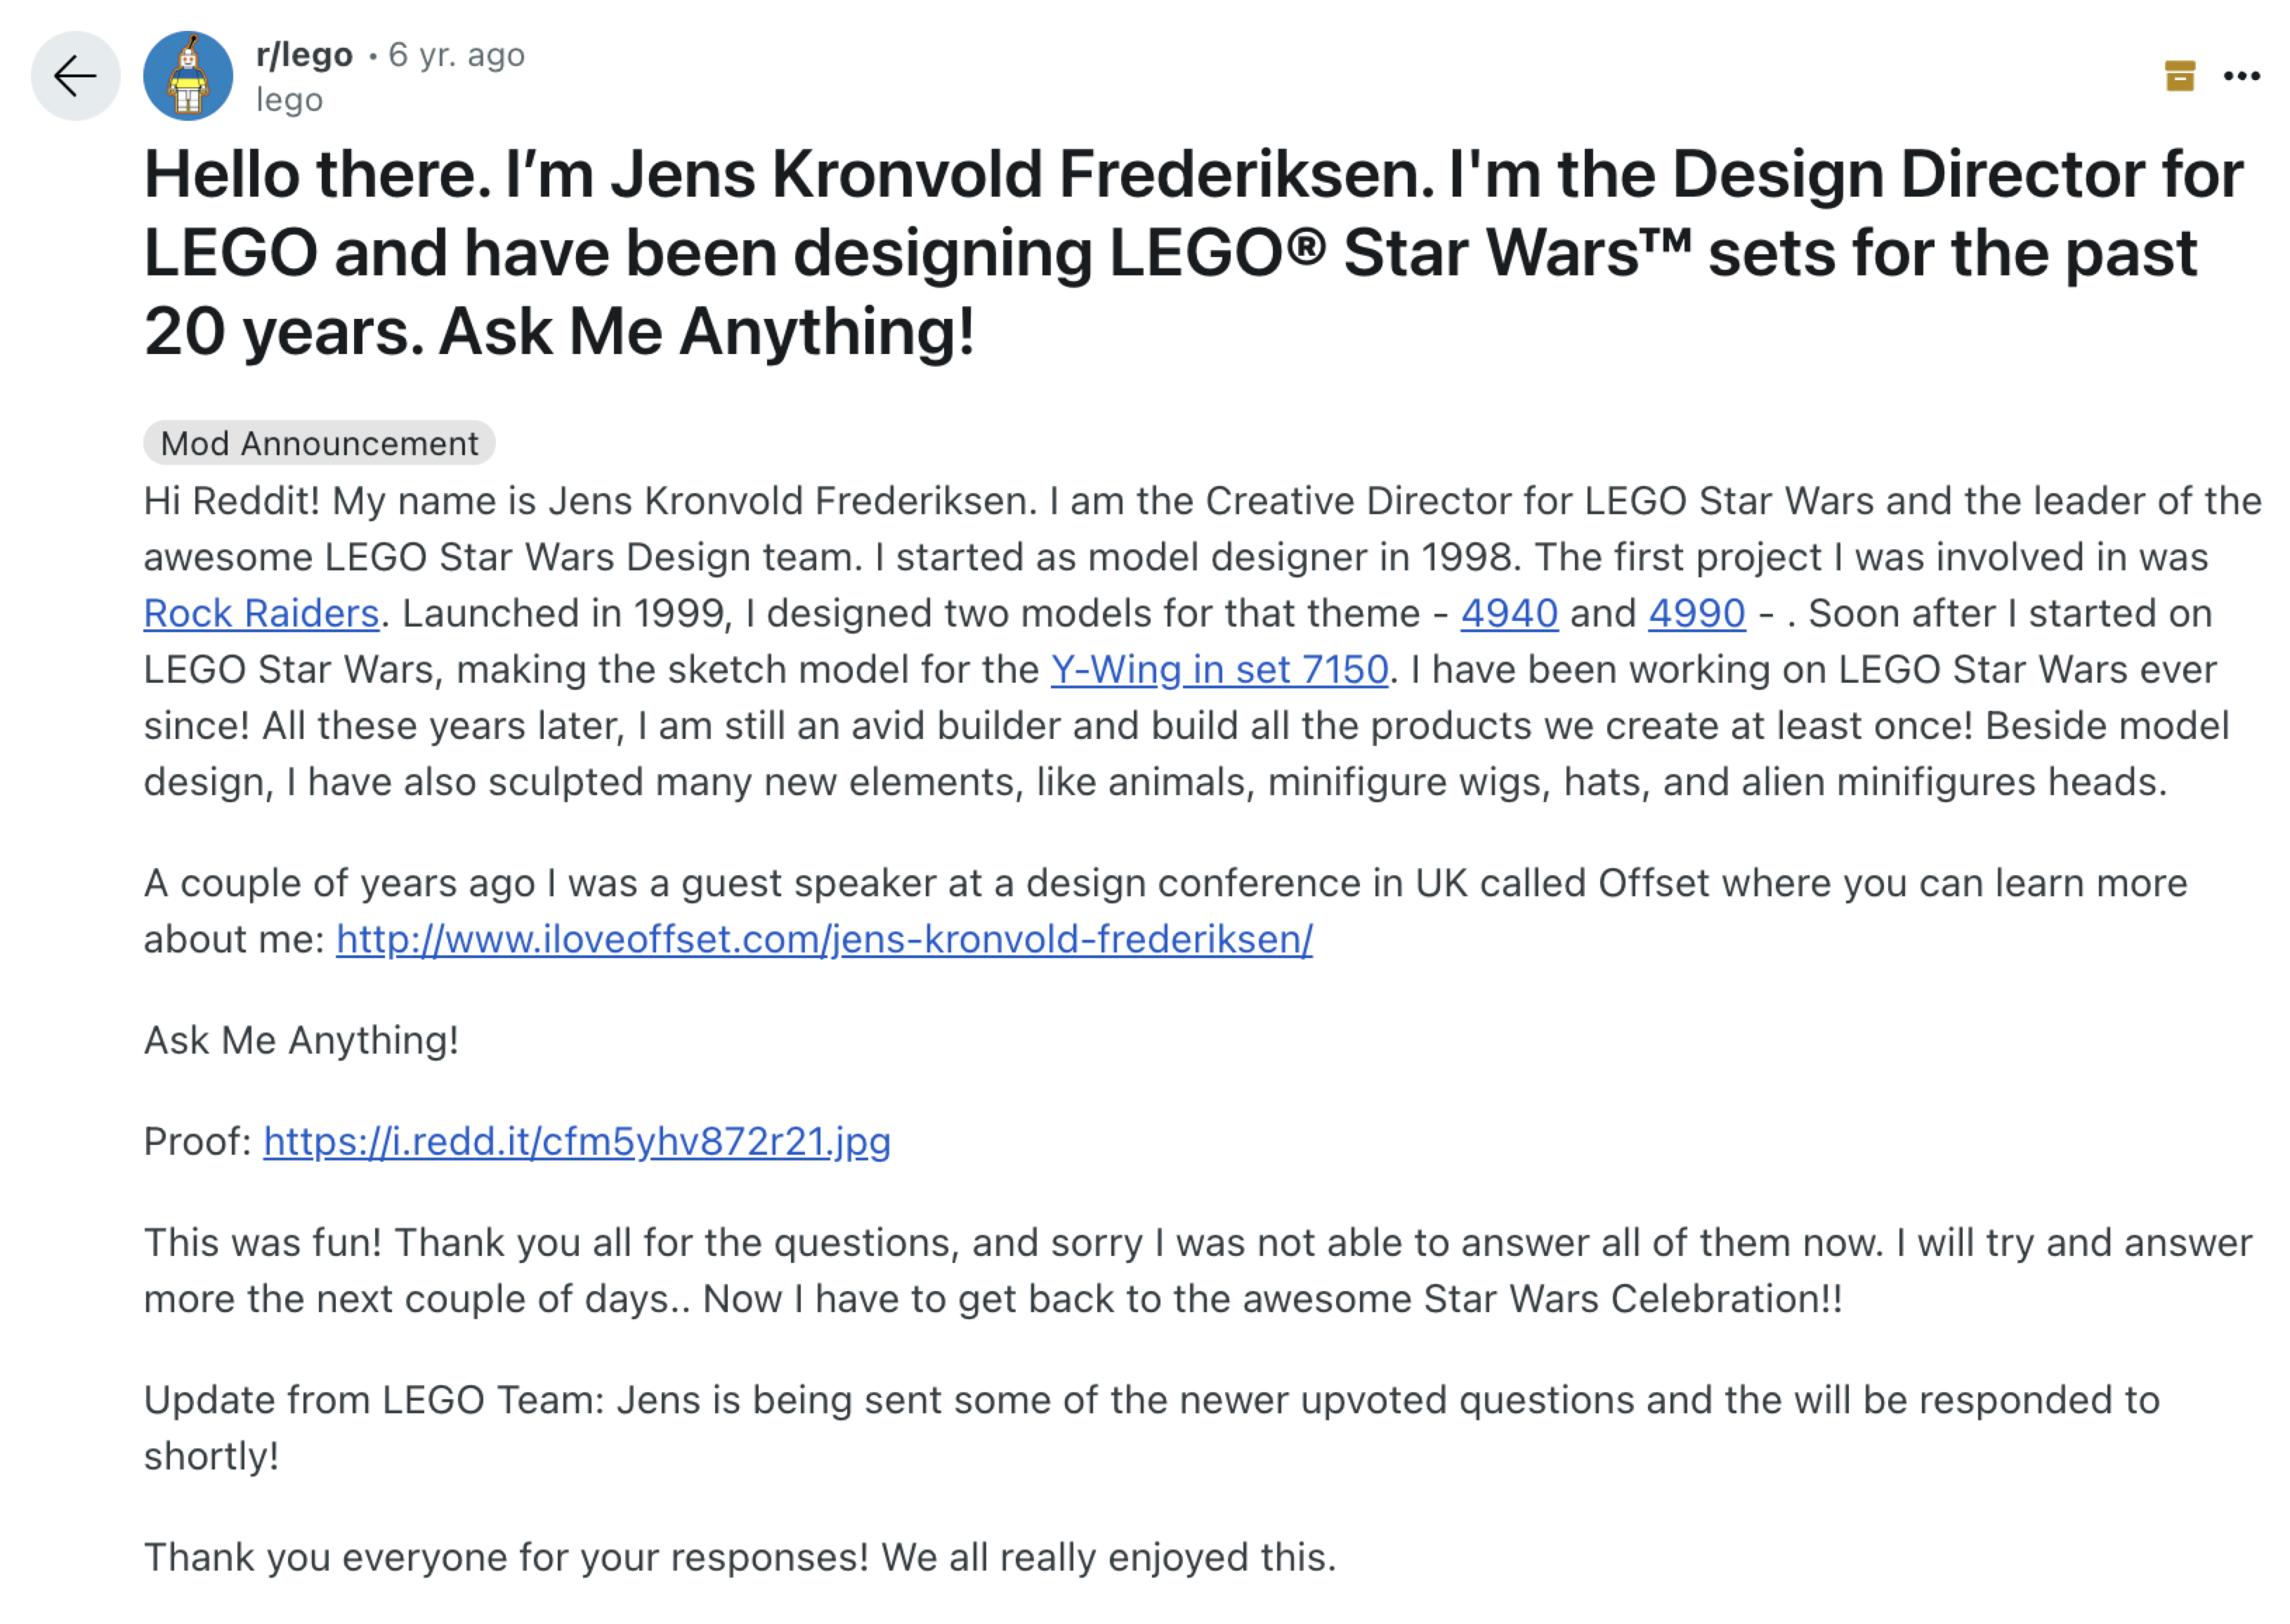The width and height of the screenshot is (2290, 1624).
Task: Click the gold archived badge beside the menu
Action: click(2179, 75)
